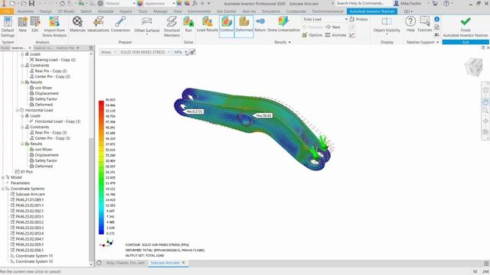This screenshot has width=490, height=275.
Task: Select the Autodesk Inventor Nastran tab
Action: coord(372,11)
